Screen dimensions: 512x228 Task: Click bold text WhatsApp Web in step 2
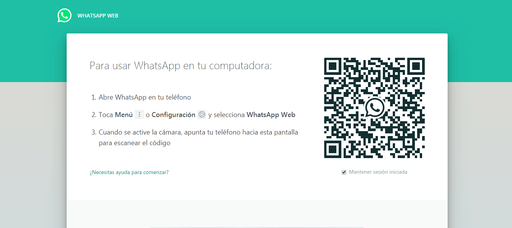point(271,115)
